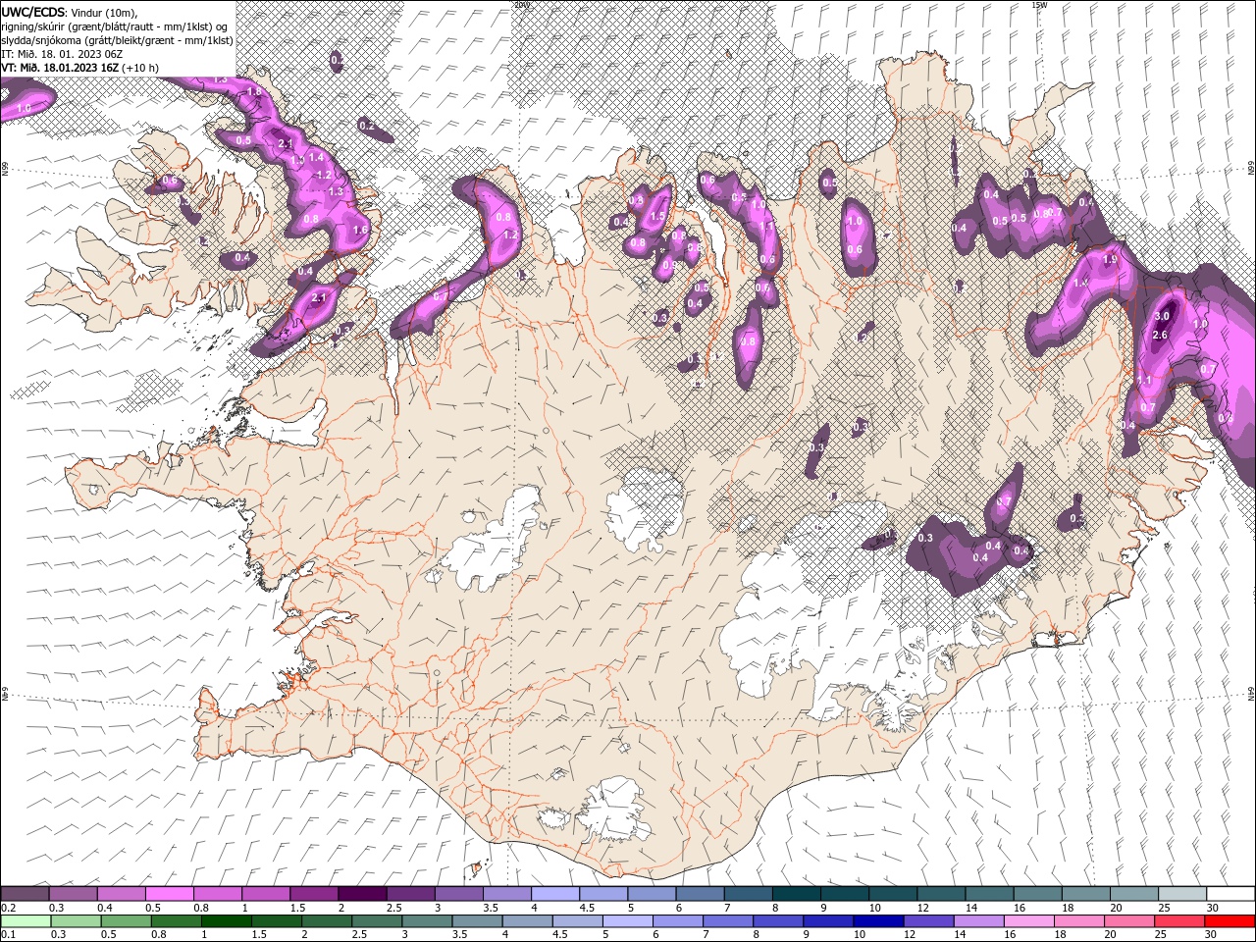Click the pale grey 25 swatch, upper legend

click(1181, 894)
